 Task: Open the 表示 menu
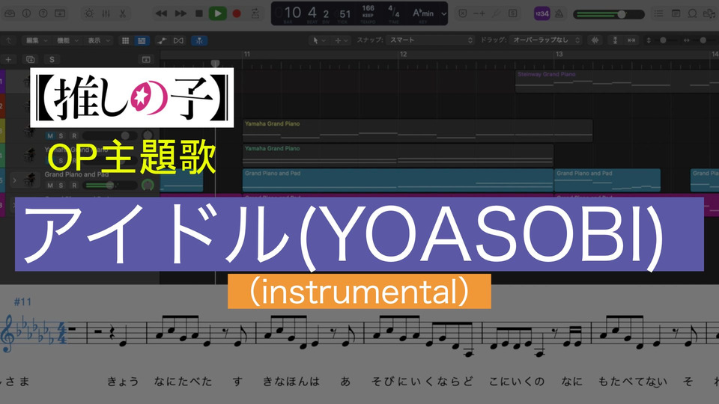[x=98, y=40]
